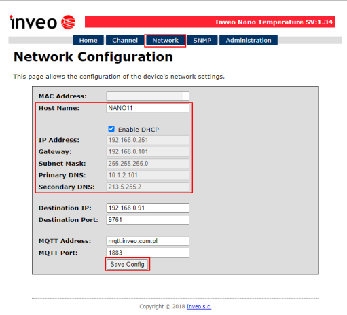Click the IP Address field
This screenshot has width=347, height=315.
pos(148,140)
